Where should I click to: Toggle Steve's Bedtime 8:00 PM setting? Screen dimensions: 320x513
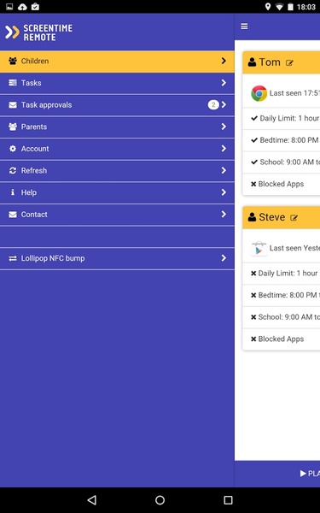[x=282, y=296]
